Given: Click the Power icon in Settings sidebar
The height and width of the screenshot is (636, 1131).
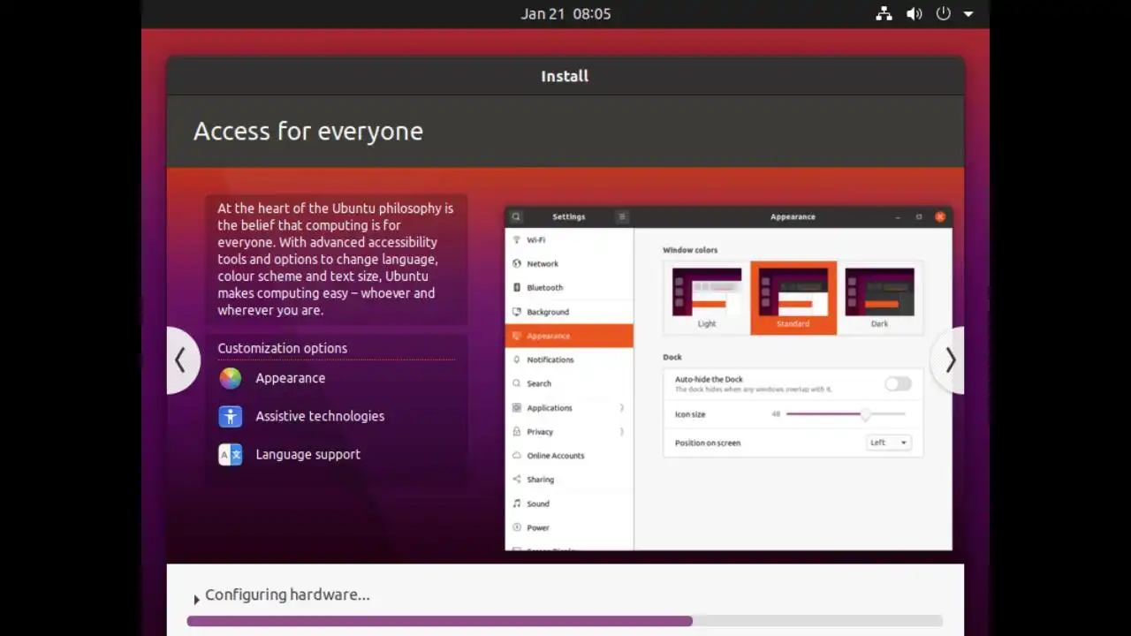Looking at the screenshot, I should click(x=517, y=527).
